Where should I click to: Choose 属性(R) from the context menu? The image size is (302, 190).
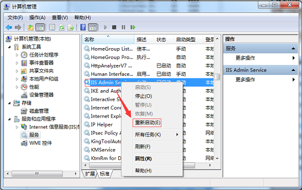pyautogui.click(x=143, y=159)
